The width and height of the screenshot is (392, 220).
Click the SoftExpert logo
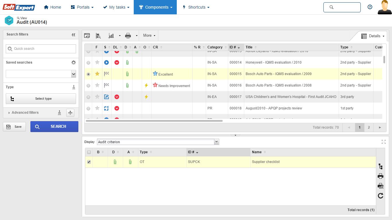coord(19,7)
